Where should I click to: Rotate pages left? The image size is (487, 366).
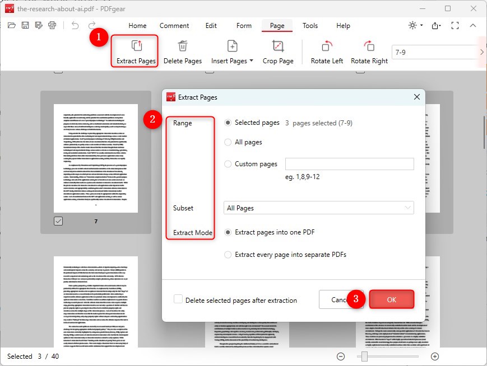click(x=326, y=50)
